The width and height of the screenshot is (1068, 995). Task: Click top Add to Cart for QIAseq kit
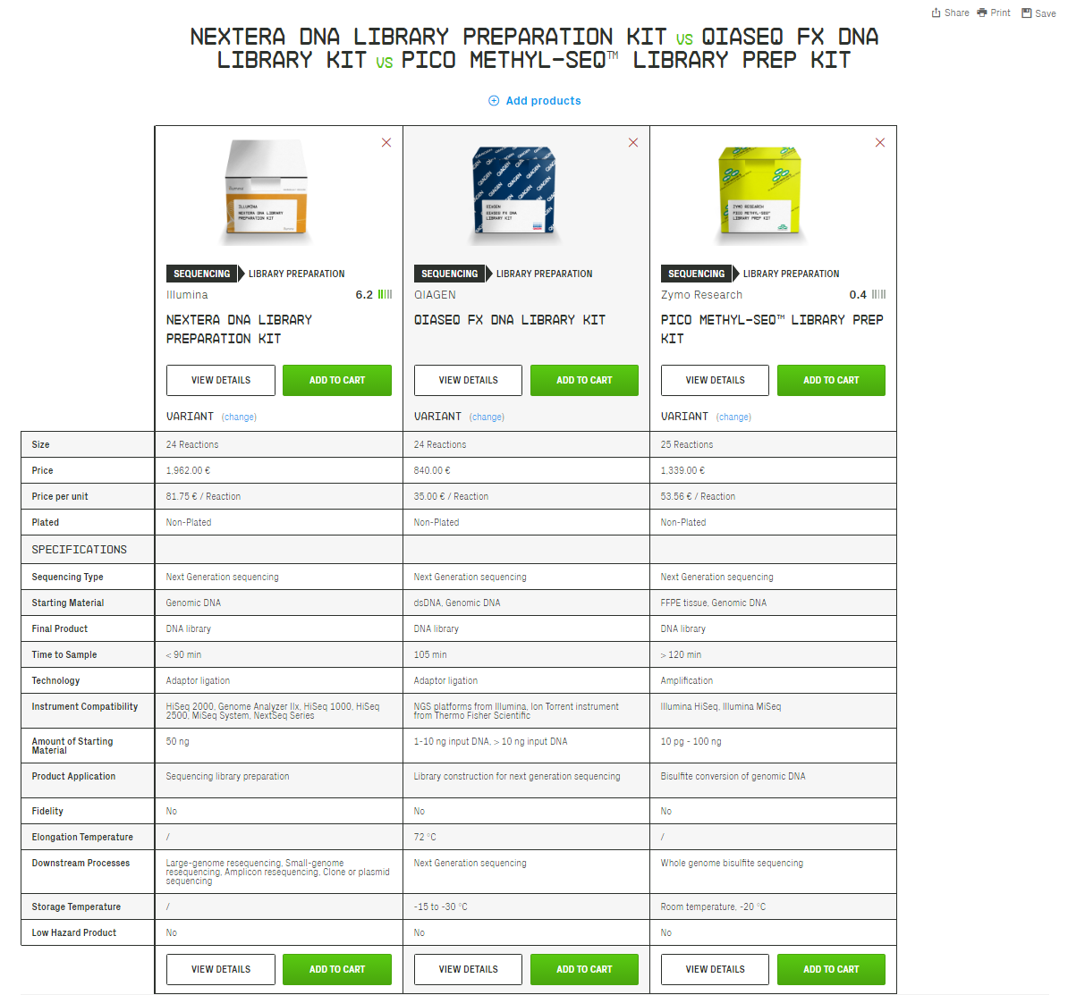coord(584,381)
